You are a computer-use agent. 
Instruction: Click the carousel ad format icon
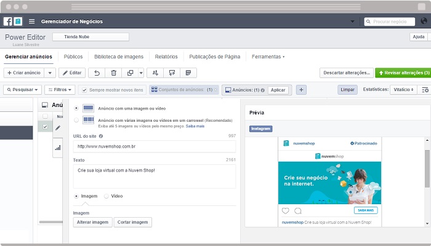(88, 120)
